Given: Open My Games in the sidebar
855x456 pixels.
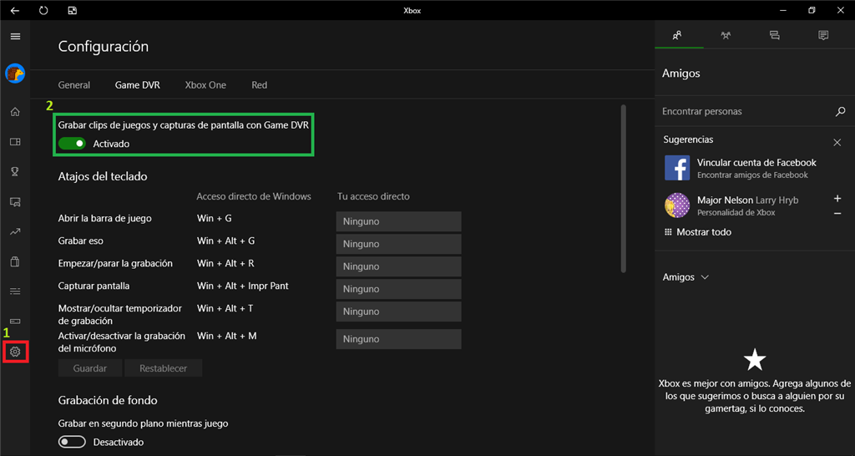Looking at the screenshot, I should click(x=15, y=142).
